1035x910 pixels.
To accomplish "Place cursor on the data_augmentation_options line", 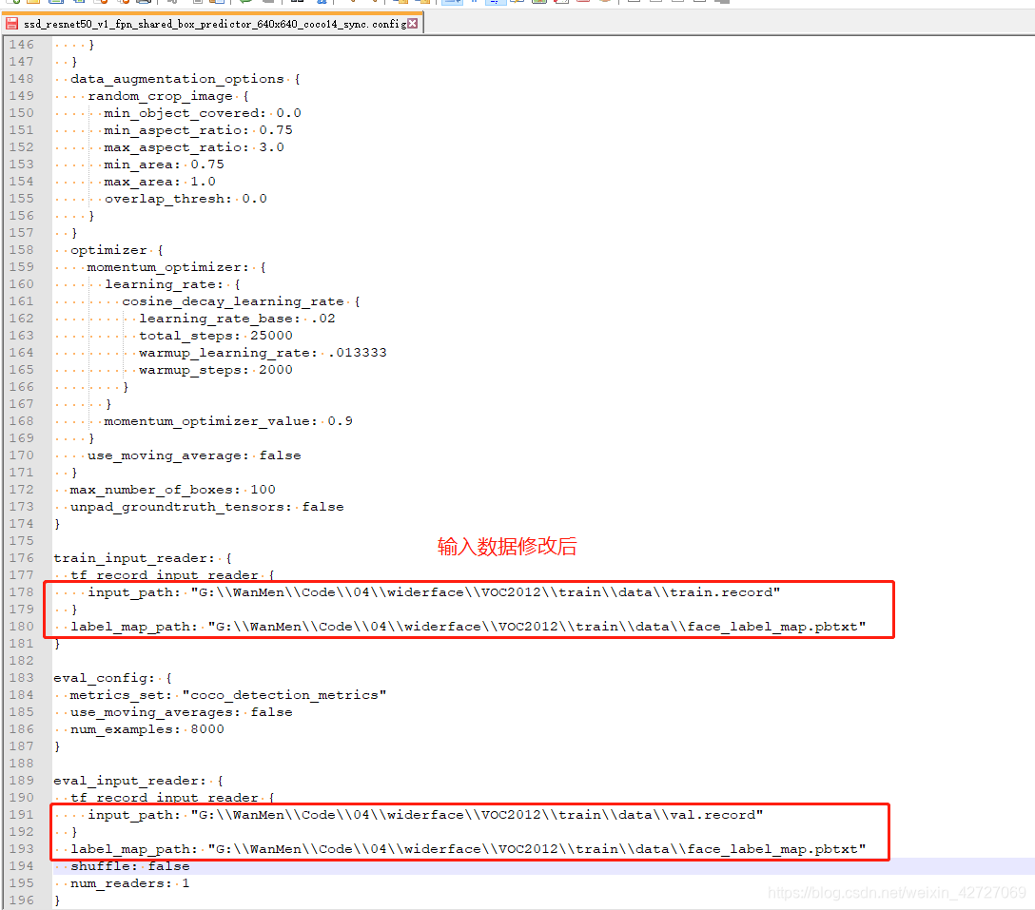I will [x=186, y=79].
